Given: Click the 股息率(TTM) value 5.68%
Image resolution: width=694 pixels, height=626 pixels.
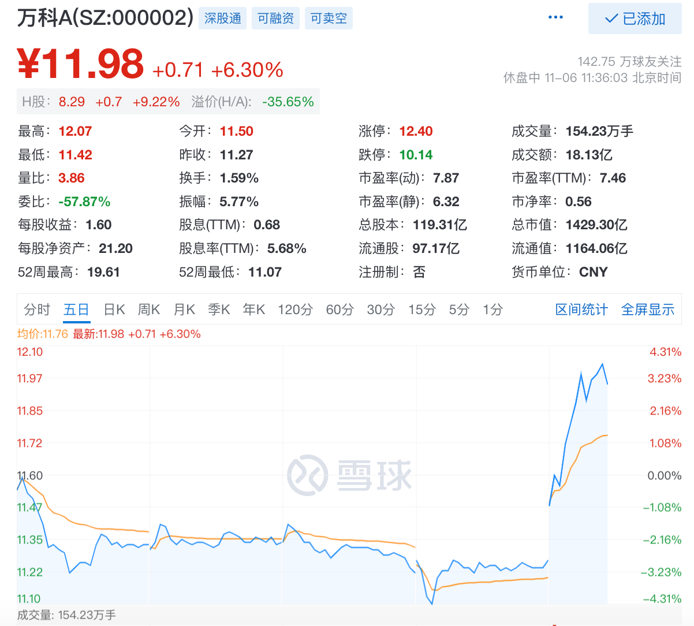Looking at the screenshot, I should pyautogui.click(x=287, y=248).
